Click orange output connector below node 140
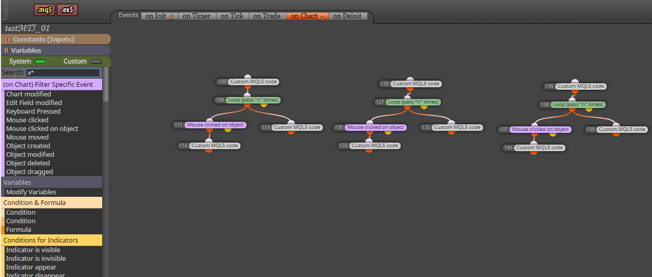This screenshot has width=652, height=277. point(534,152)
